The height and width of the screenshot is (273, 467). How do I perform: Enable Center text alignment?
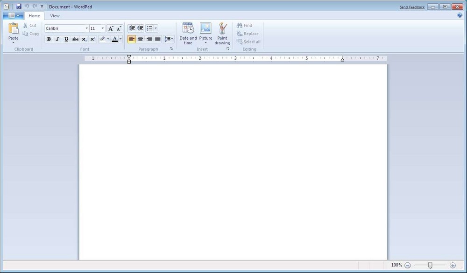point(140,39)
